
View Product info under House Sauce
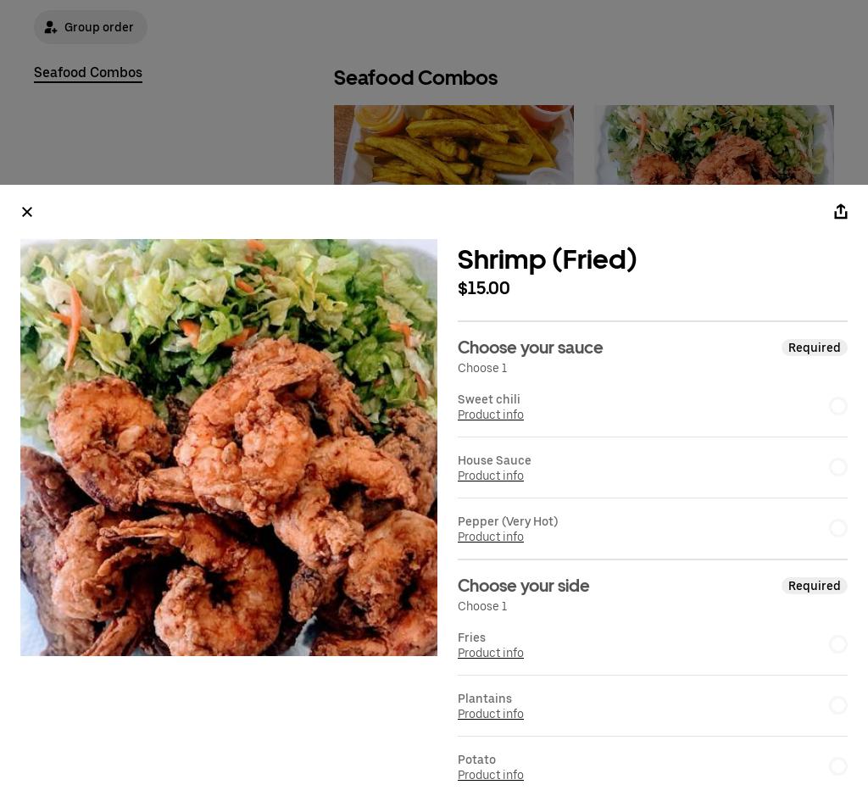click(x=491, y=476)
